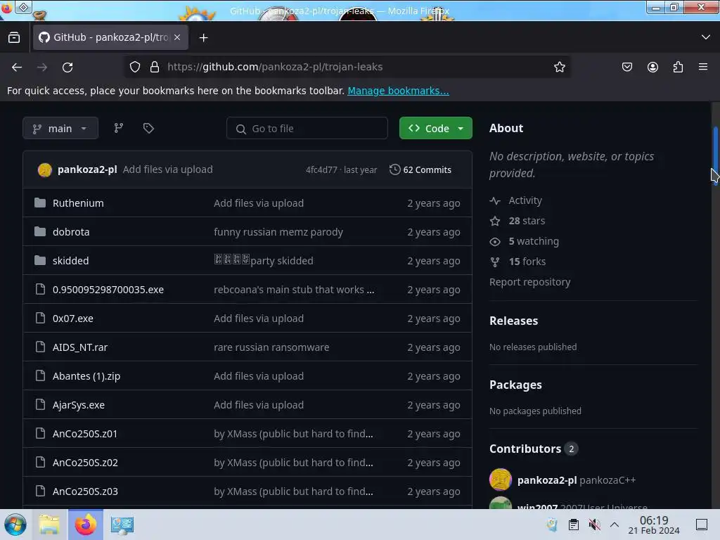Open the main branch dropdown
Image resolution: width=720 pixels, height=540 pixels.
pyautogui.click(x=60, y=128)
